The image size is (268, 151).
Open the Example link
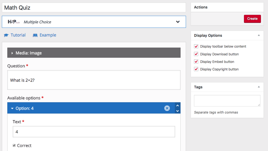point(48,35)
